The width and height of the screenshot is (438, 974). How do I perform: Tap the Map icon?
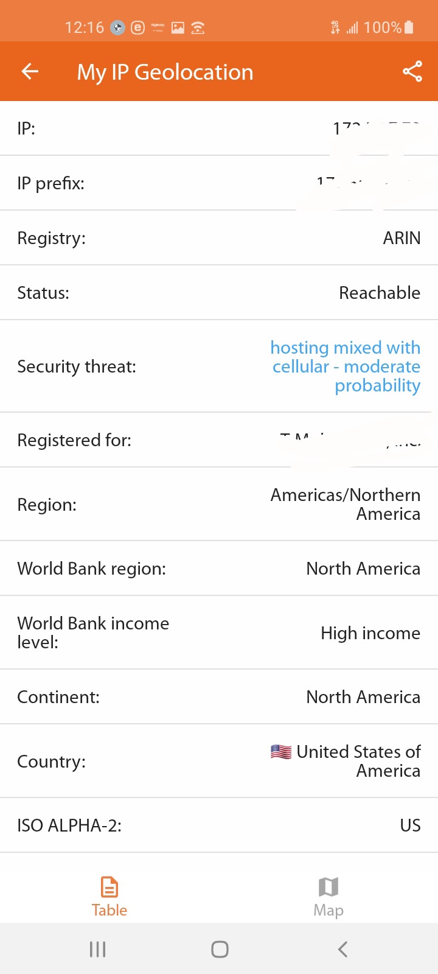pos(328,887)
